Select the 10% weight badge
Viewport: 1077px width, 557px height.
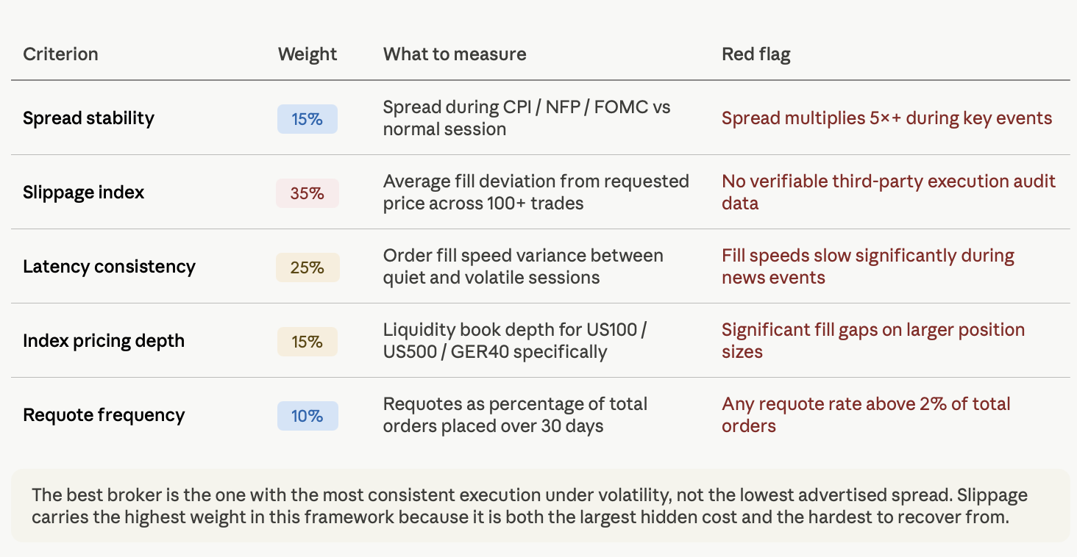click(x=308, y=416)
